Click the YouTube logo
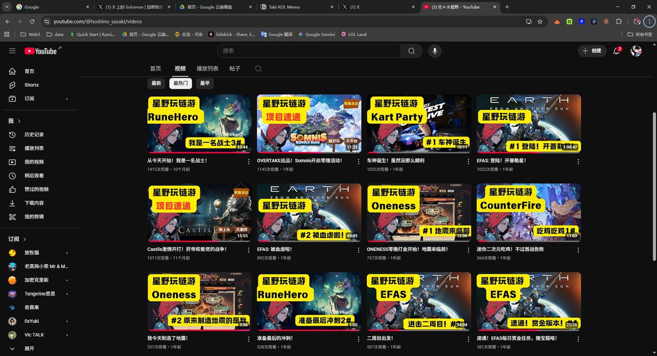Image resolution: width=657 pixels, height=356 pixels. point(41,51)
